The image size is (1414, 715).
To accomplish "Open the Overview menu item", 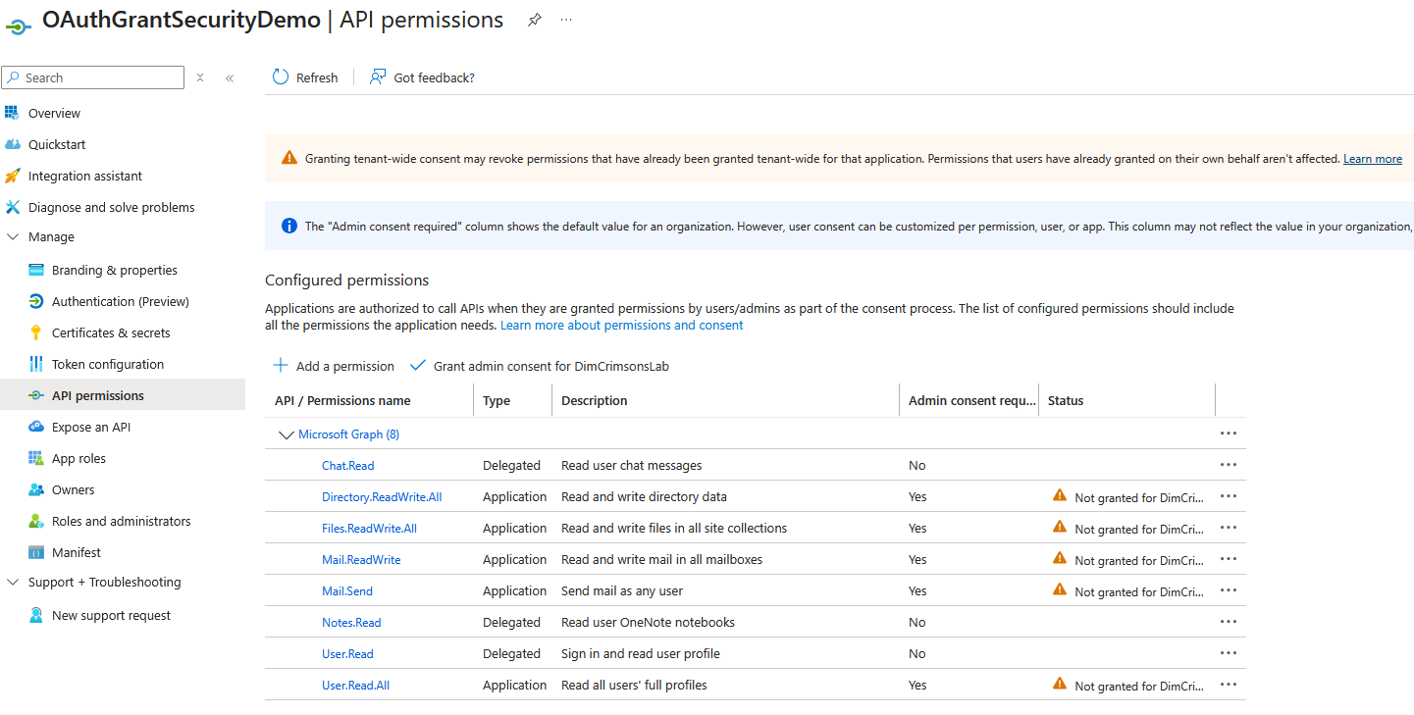I will (54, 113).
